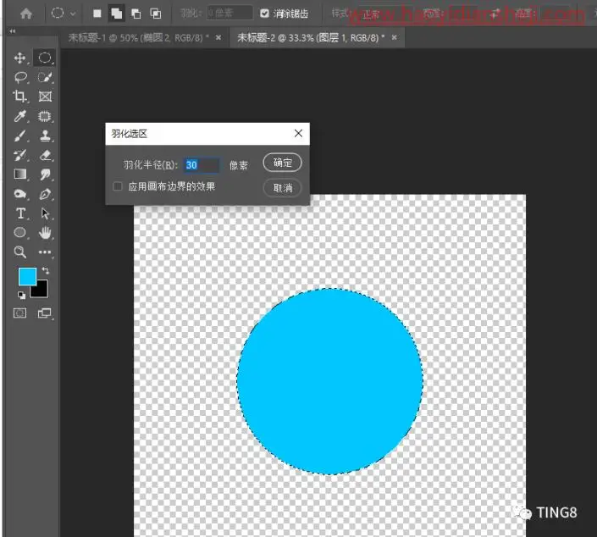Select the Quick Selection tool
The width and height of the screenshot is (597, 537).
(x=45, y=77)
